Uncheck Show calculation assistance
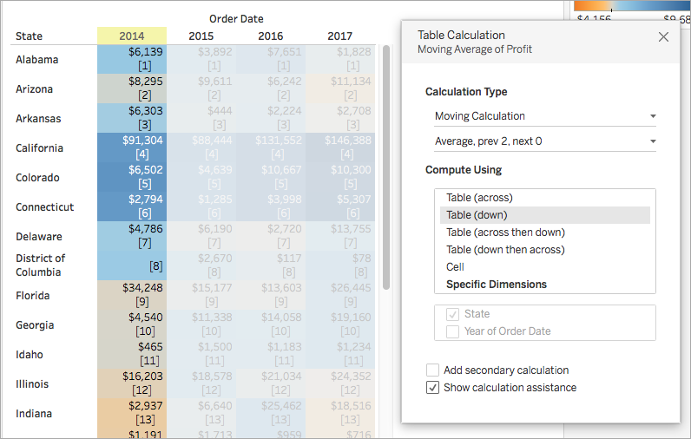The width and height of the screenshot is (691, 439). pyautogui.click(x=433, y=388)
